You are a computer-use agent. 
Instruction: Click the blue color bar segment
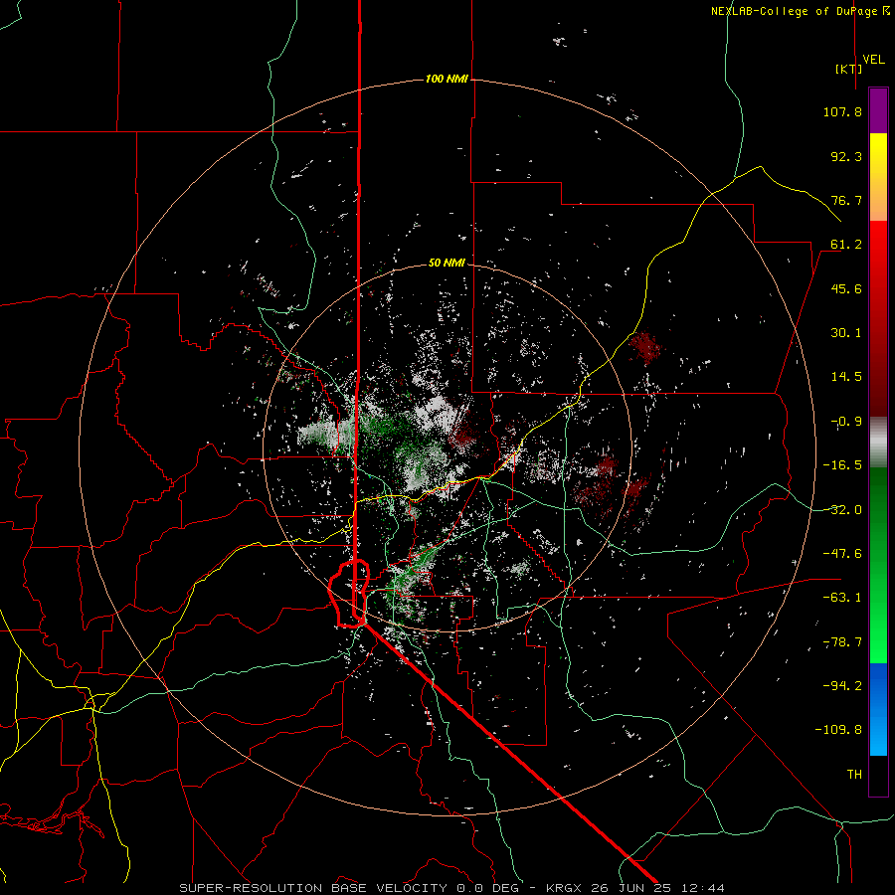click(x=878, y=709)
